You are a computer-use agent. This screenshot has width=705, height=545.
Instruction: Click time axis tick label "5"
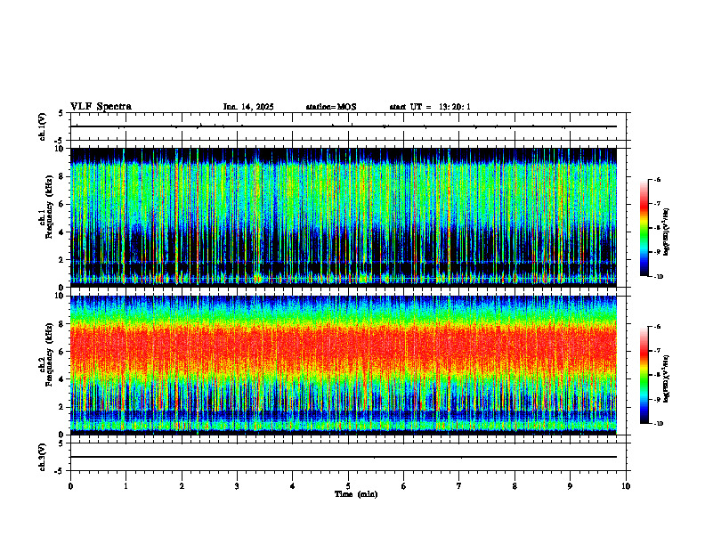[x=348, y=486]
